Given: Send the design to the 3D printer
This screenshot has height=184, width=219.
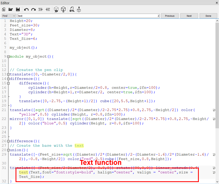Looking at the screenshot, I should point(79,9).
